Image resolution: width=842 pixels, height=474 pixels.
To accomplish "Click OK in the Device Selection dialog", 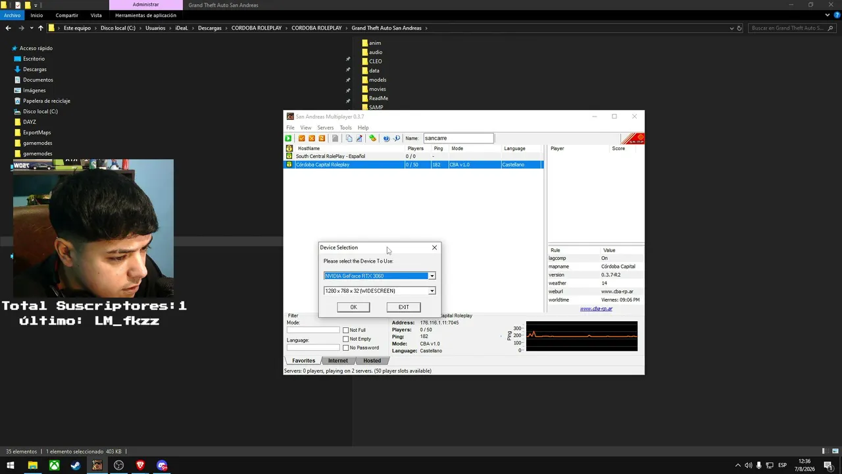I will 353,307.
